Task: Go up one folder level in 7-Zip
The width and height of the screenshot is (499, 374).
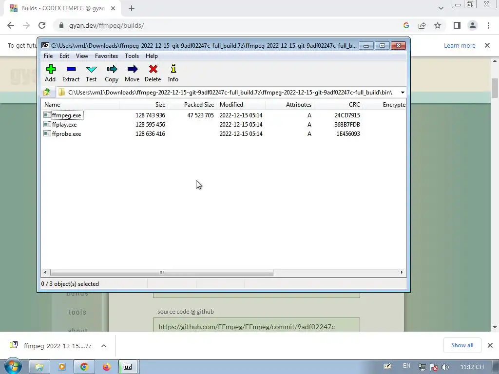Action: [x=47, y=92]
